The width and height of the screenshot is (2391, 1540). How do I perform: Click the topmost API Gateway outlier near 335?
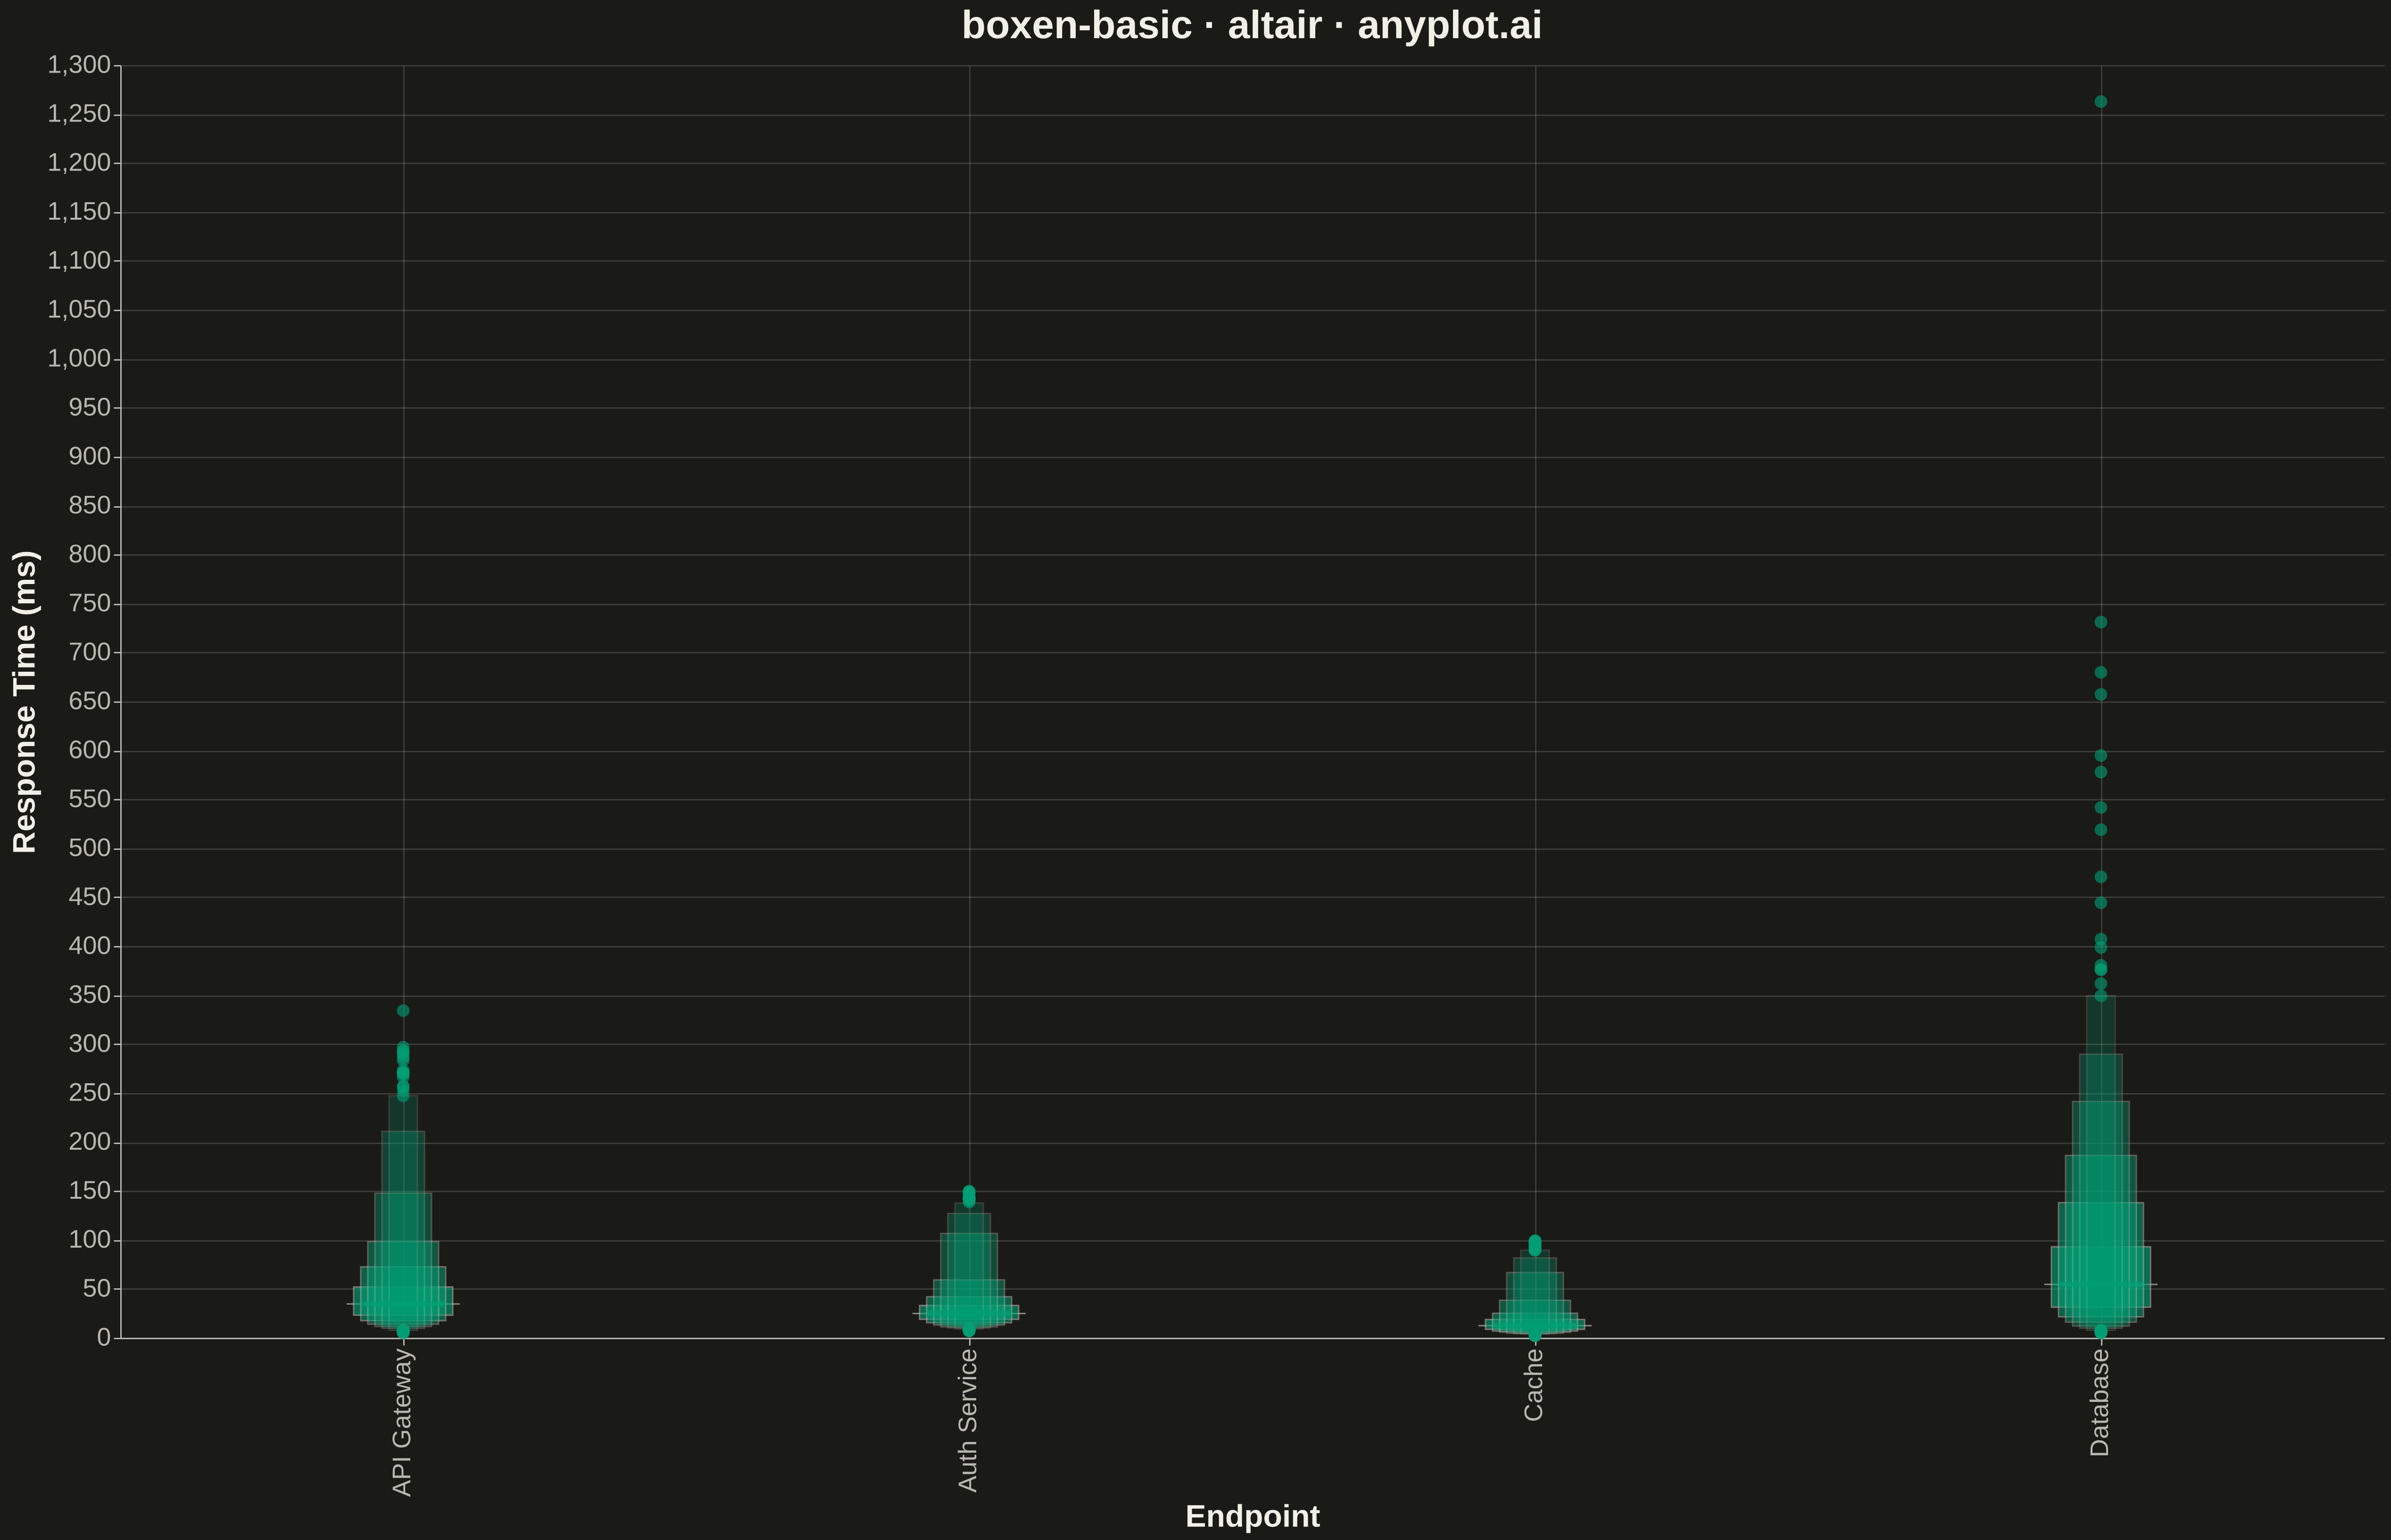[x=403, y=1011]
